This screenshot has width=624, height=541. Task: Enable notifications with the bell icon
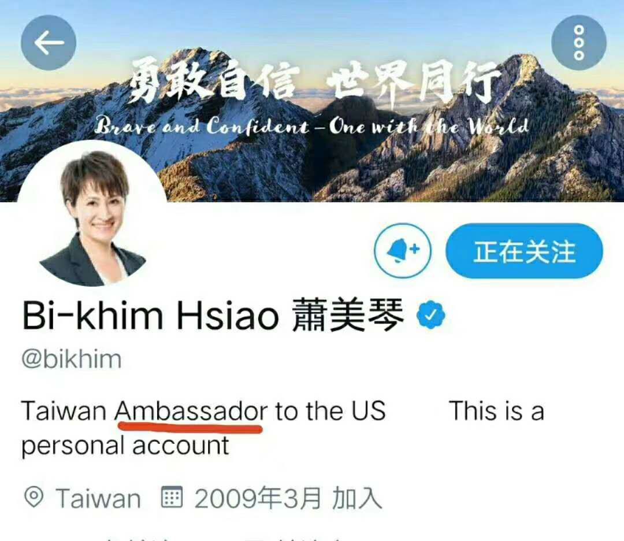tap(403, 251)
